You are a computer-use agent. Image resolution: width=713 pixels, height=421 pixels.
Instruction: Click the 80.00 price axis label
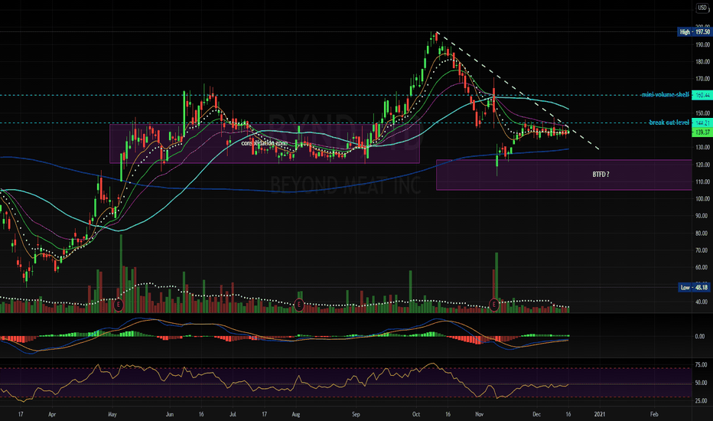[702, 233]
